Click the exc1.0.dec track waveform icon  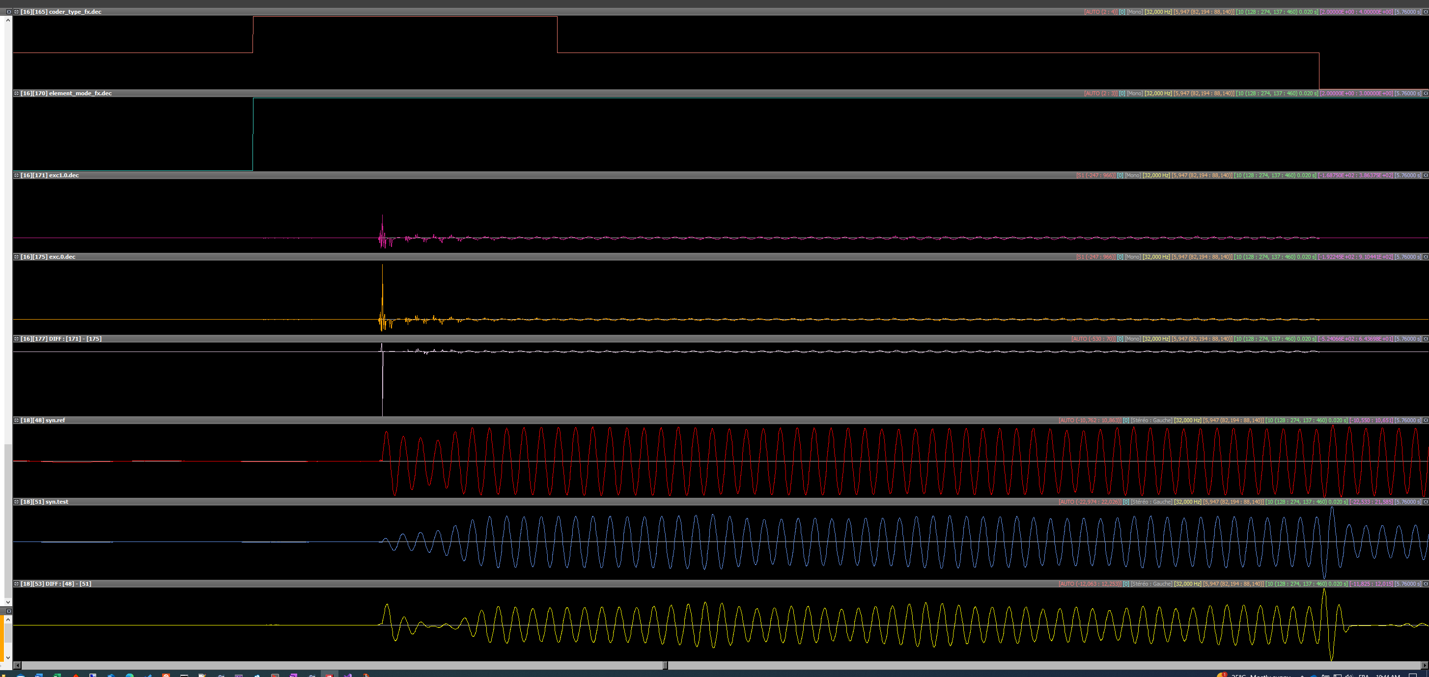coord(17,175)
